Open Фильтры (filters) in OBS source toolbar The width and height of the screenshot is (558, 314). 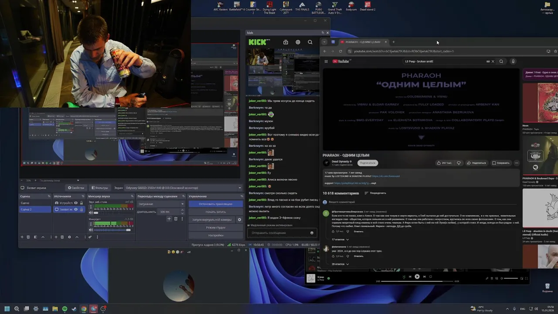[99, 188]
